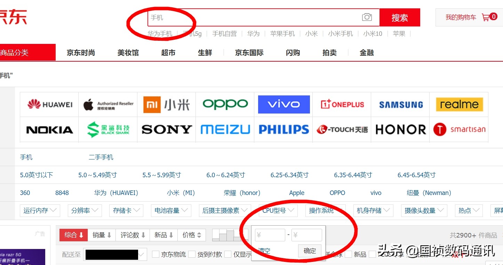
Task: Open the 京东国际 navigation tab
Action: coord(249,52)
